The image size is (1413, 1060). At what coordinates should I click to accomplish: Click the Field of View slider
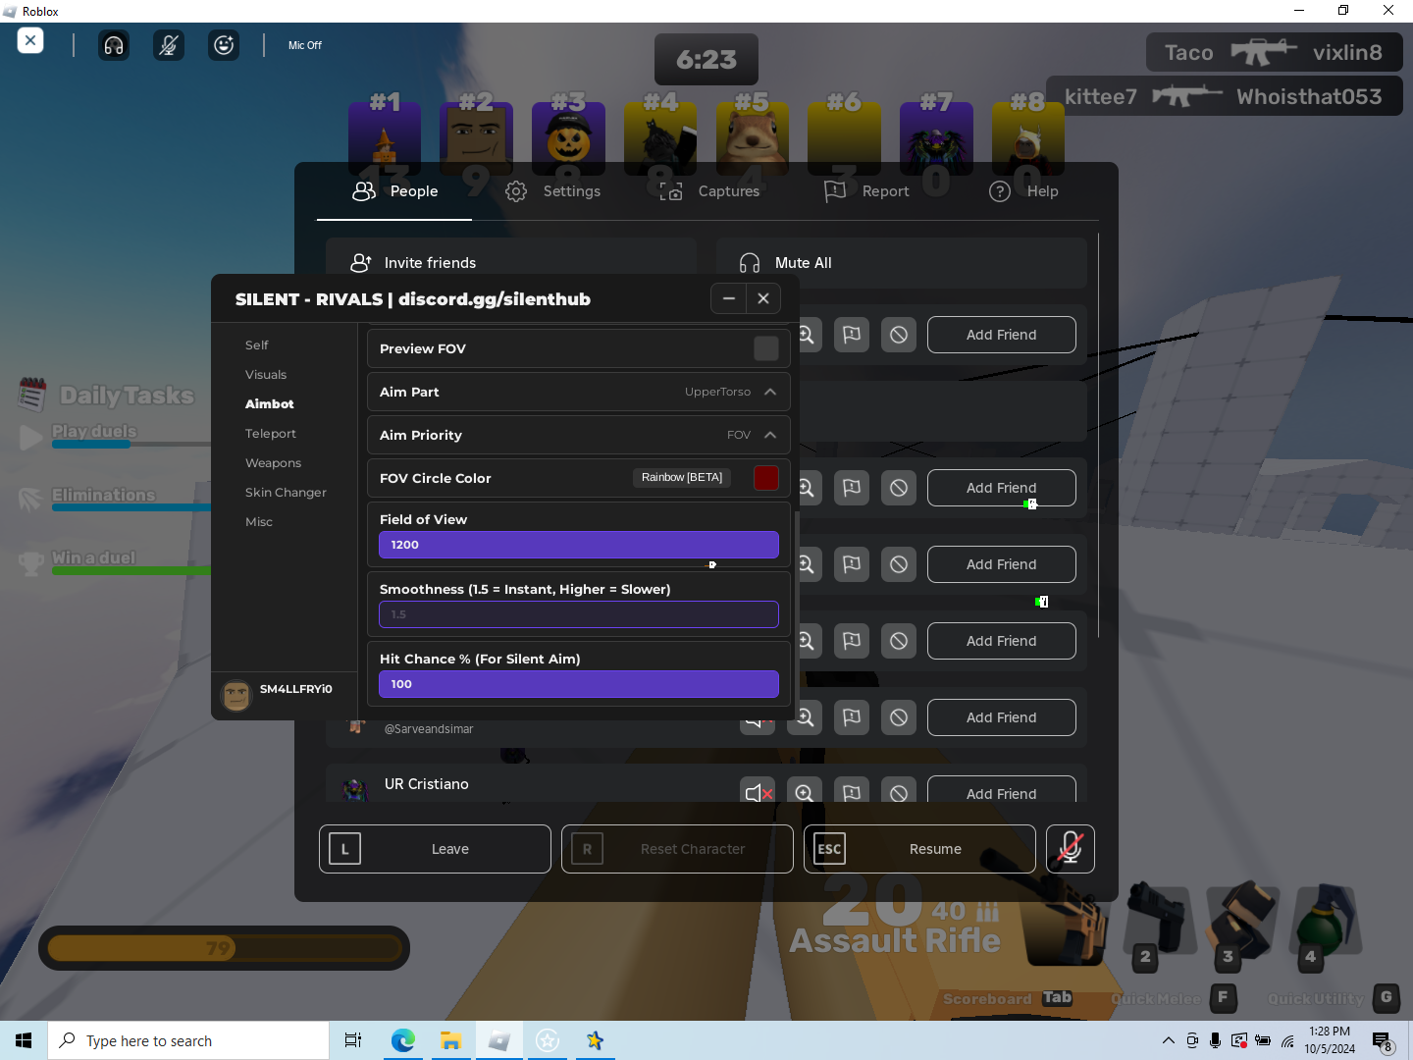pos(579,545)
